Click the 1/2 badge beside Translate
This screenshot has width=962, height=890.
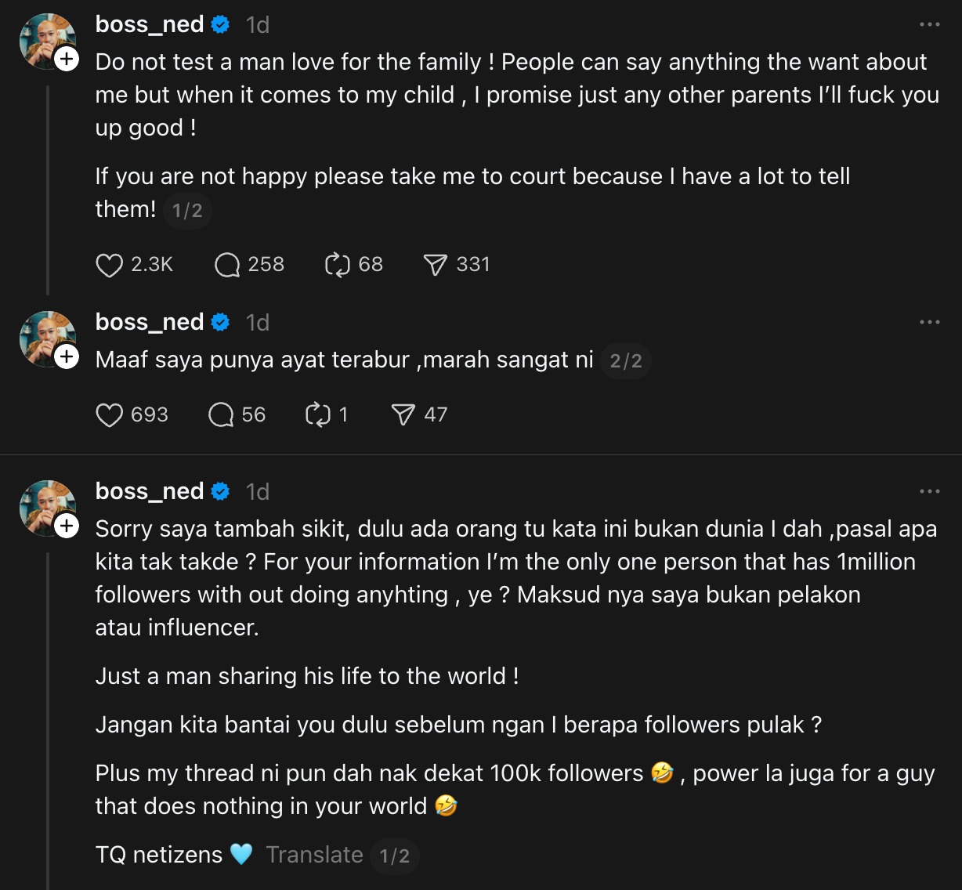(395, 856)
